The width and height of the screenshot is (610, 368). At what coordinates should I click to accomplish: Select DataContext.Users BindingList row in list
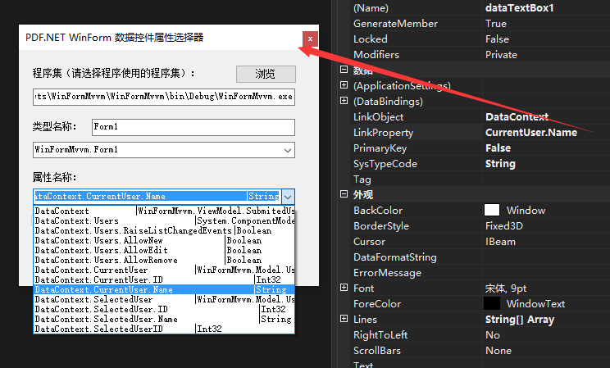(164, 221)
